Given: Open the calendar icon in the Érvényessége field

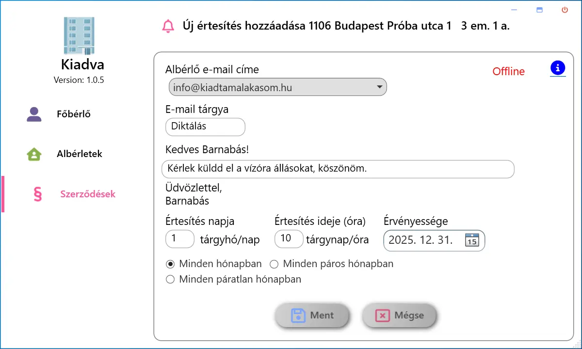Looking at the screenshot, I should click(x=471, y=240).
